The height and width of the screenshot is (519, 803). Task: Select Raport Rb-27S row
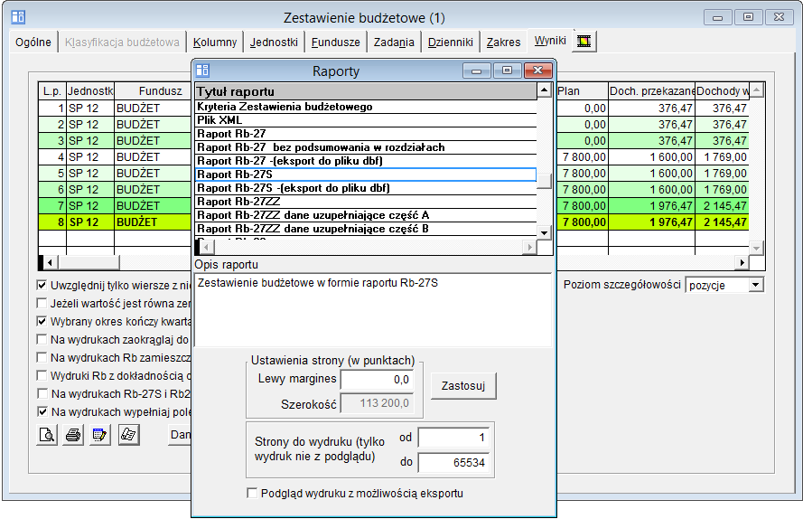tap(366, 175)
